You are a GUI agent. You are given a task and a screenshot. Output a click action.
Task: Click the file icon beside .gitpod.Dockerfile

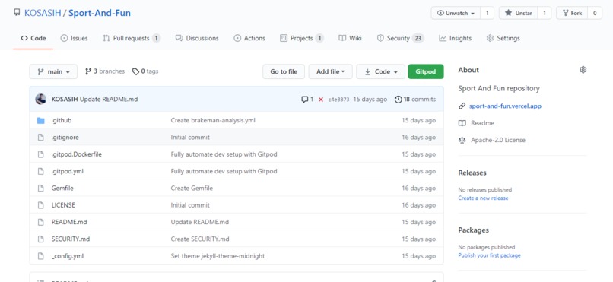[40, 154]
